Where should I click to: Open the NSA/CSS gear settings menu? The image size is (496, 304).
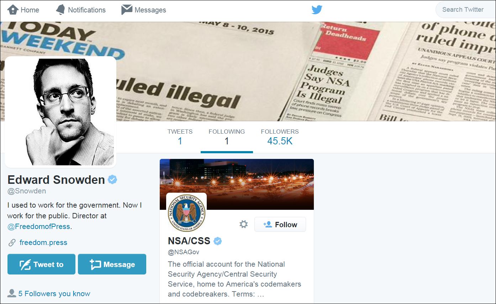click(x=243, y=224)
